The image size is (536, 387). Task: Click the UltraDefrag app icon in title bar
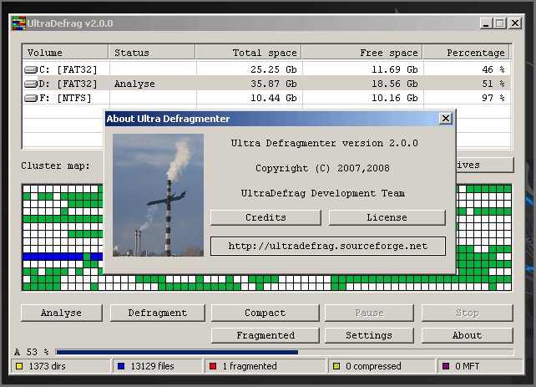(x=19, y=23)
